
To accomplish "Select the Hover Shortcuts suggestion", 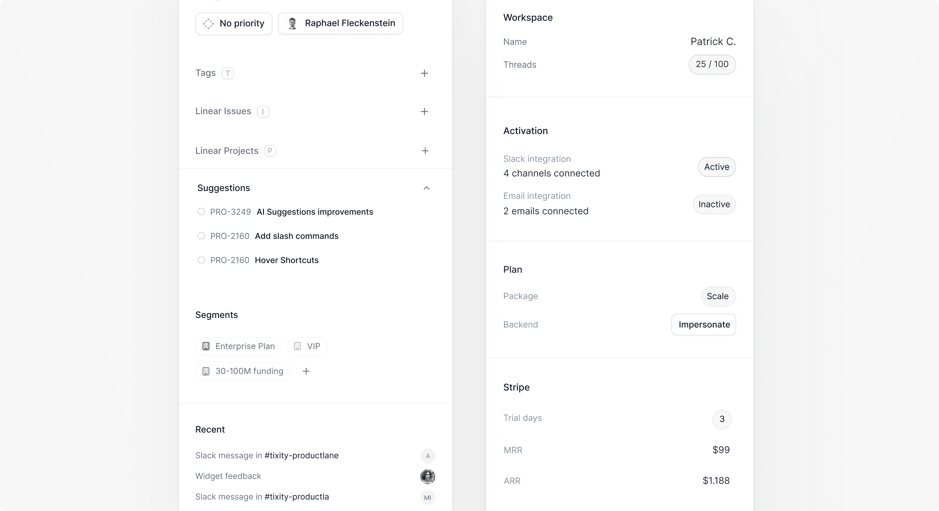I will [286, 260].
